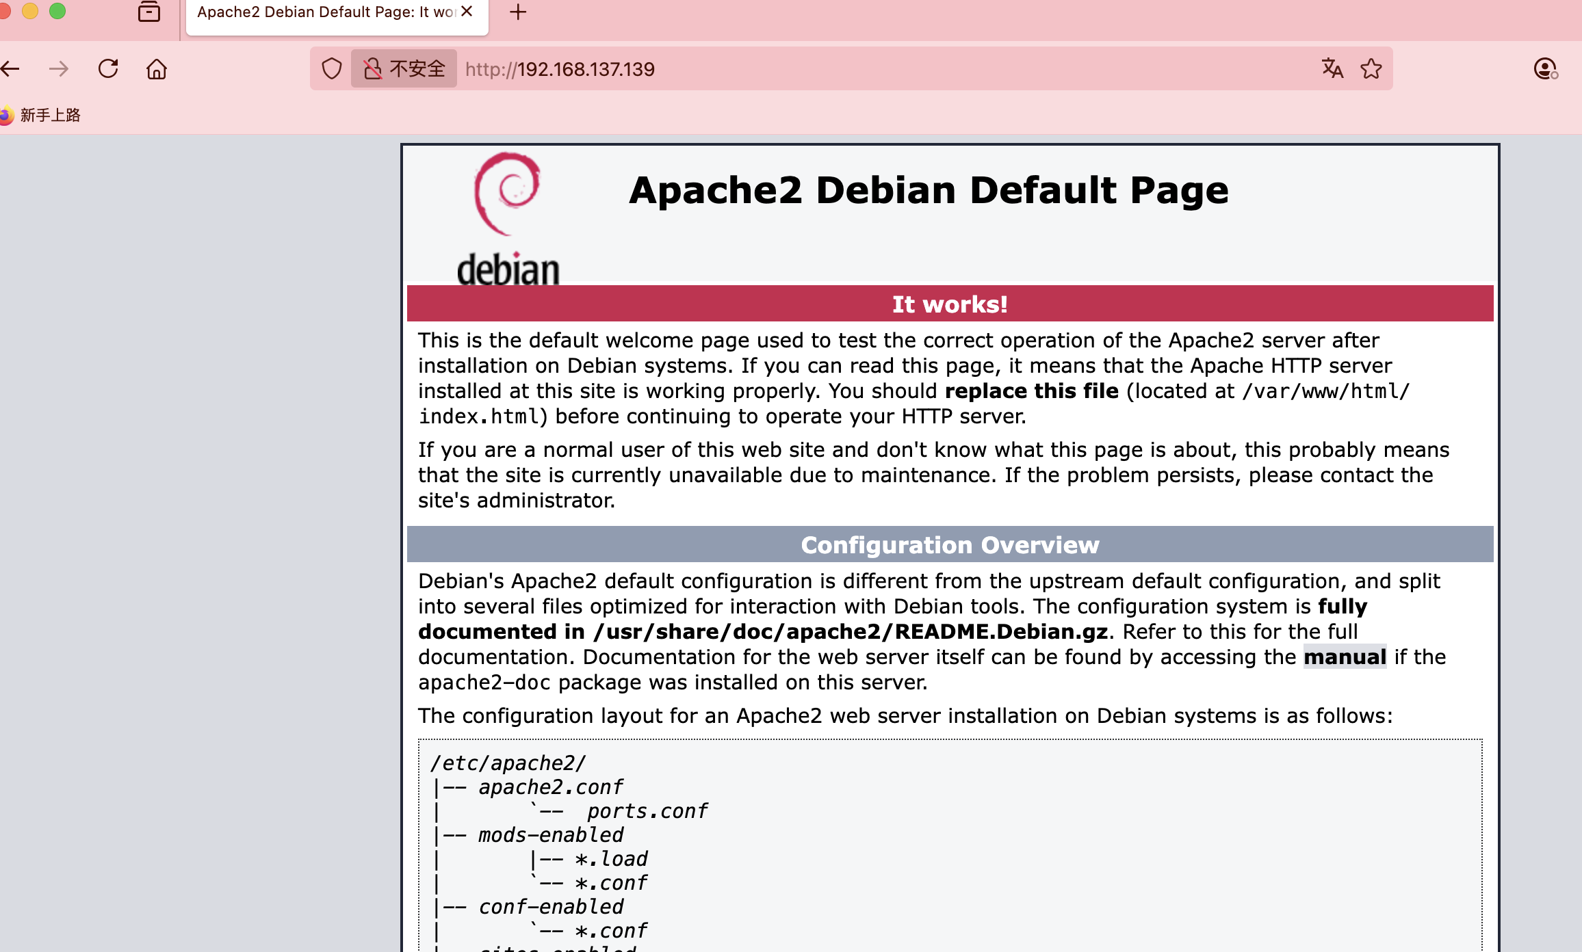Viewport: 1582px width, 952px height.
Task: Click the forward navigation arrow
Action: click(x=59, y=69)
